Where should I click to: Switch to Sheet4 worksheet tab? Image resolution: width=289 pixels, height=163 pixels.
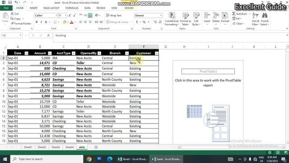click(70, 147)
